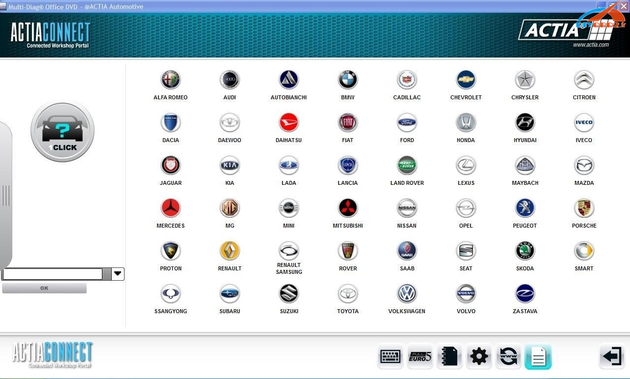Start 1 Click vehicle auto-detection
This screenshot has height=379, width=630.
(x=63, y=131)
